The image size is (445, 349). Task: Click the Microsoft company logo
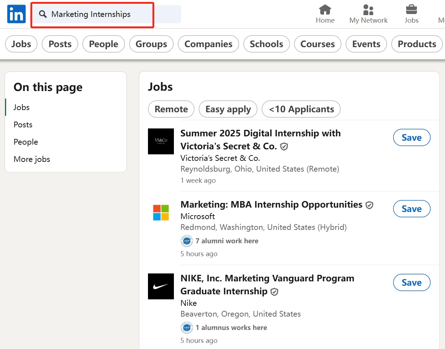[161, 212]
